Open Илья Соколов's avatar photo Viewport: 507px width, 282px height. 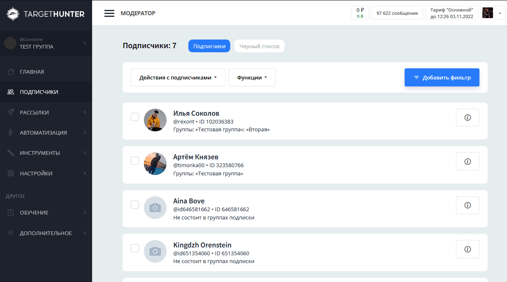(155, 120)
